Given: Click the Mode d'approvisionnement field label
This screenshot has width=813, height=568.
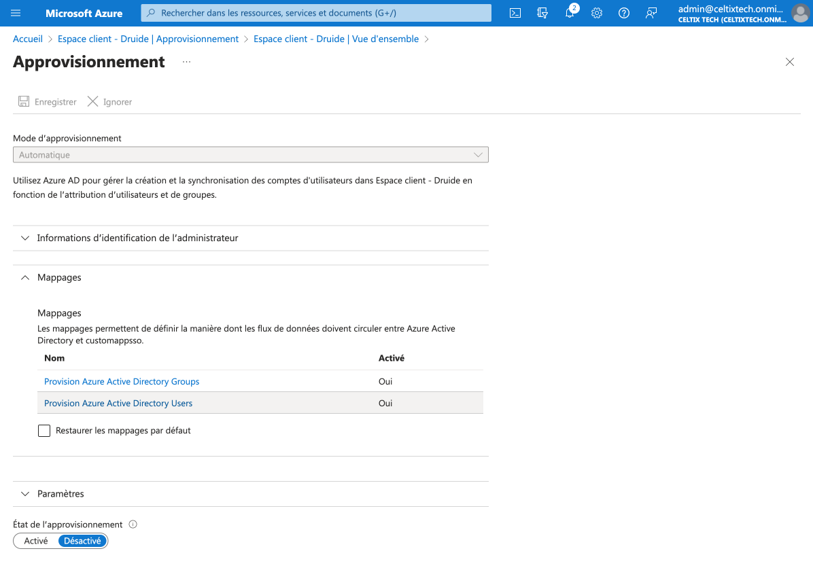Looking at the screenshot, I should 67,139.
